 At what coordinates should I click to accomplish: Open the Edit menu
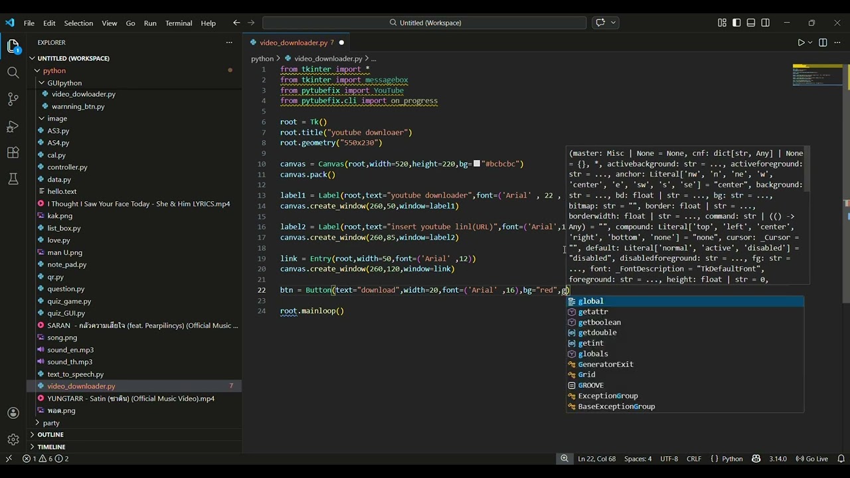coord(49,23)
